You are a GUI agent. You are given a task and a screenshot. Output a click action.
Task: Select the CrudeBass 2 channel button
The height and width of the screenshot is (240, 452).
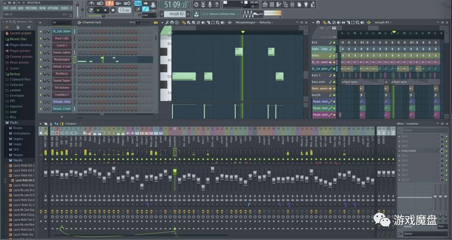tap(62, 94)
